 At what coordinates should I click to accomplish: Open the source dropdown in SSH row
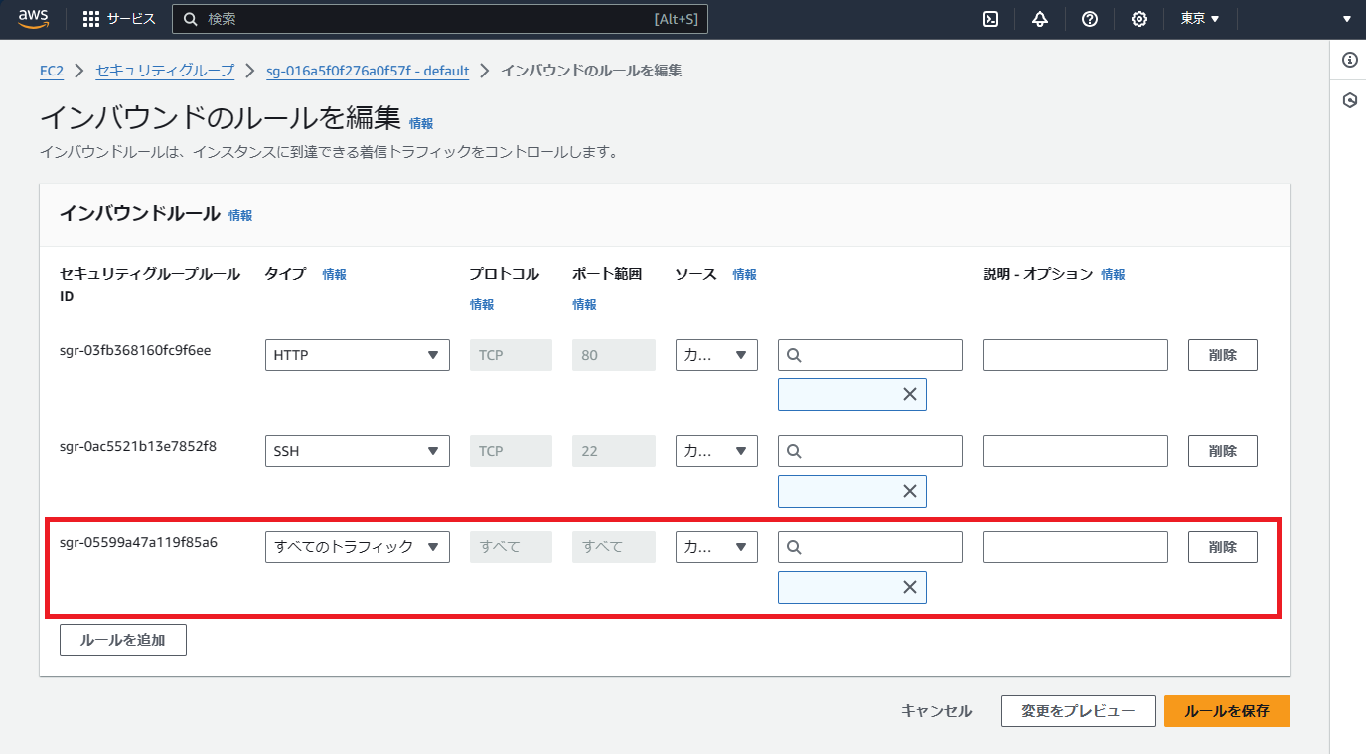pos(716,451)
